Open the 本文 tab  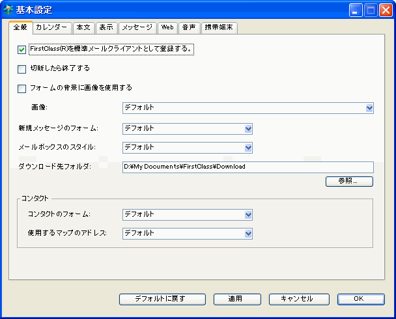83,27
